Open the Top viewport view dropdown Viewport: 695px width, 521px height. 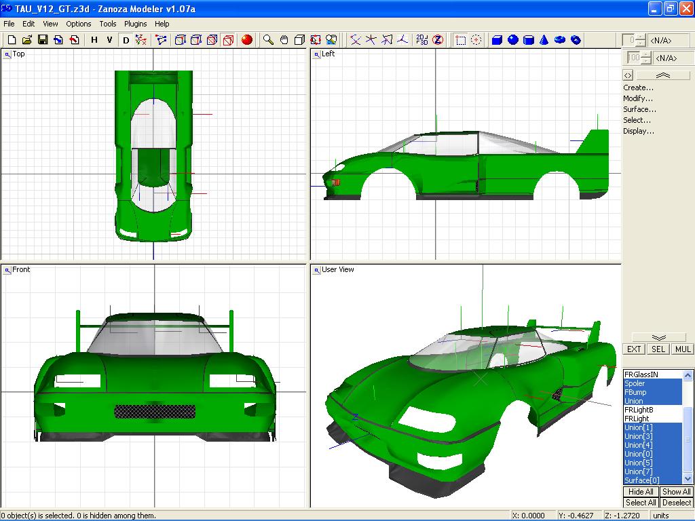click(x=7, y=54)
